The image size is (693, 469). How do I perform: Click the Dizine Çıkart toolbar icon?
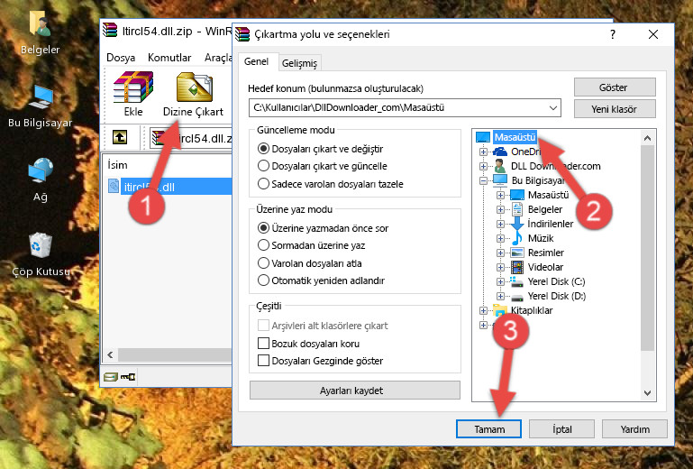click(x=193, y=94)
